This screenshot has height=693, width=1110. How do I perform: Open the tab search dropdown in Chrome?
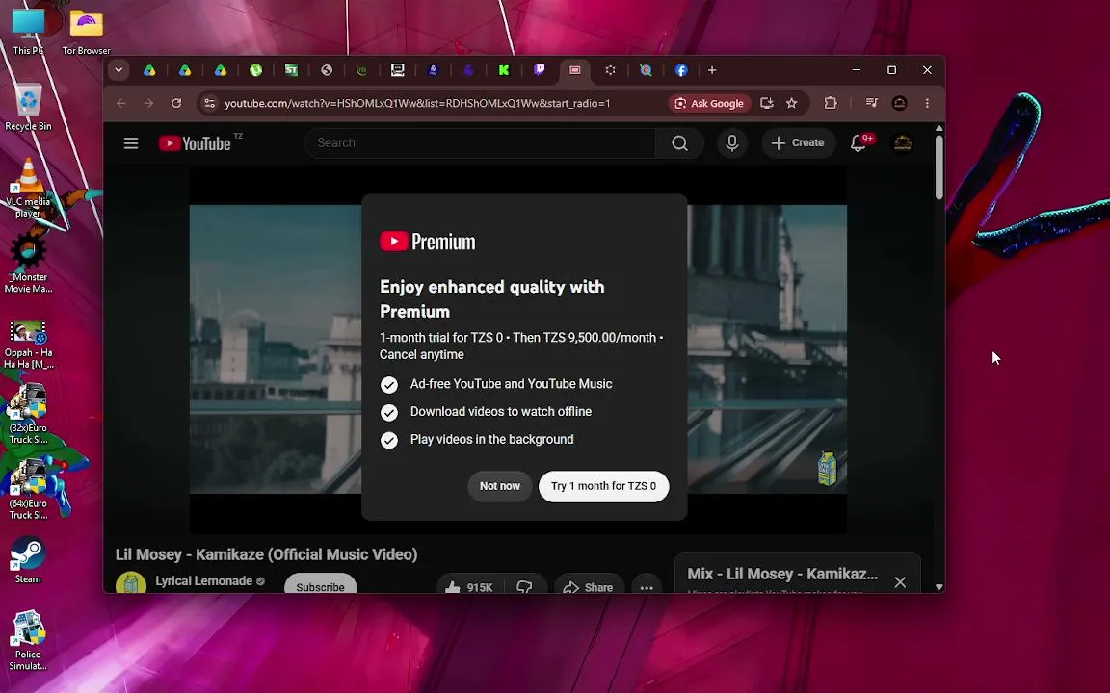[x=119, y=70]
